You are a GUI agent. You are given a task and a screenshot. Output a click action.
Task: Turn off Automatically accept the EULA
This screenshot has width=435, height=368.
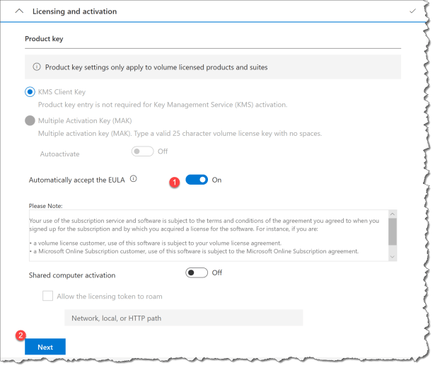pyautogui.click(x=197, y=180)
